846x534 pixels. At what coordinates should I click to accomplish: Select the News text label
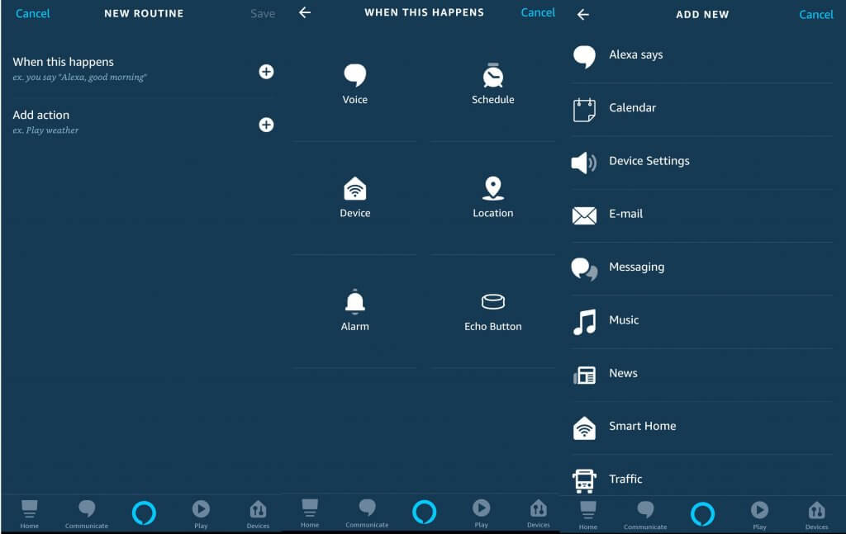pyautogui.click(x=623, y=373)
